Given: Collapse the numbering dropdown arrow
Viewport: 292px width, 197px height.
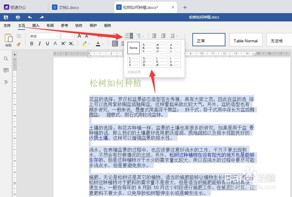Looking at the screenshot, I should (131, 36).
